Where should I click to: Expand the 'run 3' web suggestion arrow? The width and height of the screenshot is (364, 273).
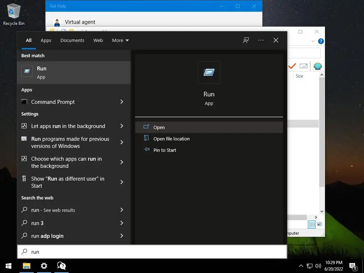[x=122, y=223]
